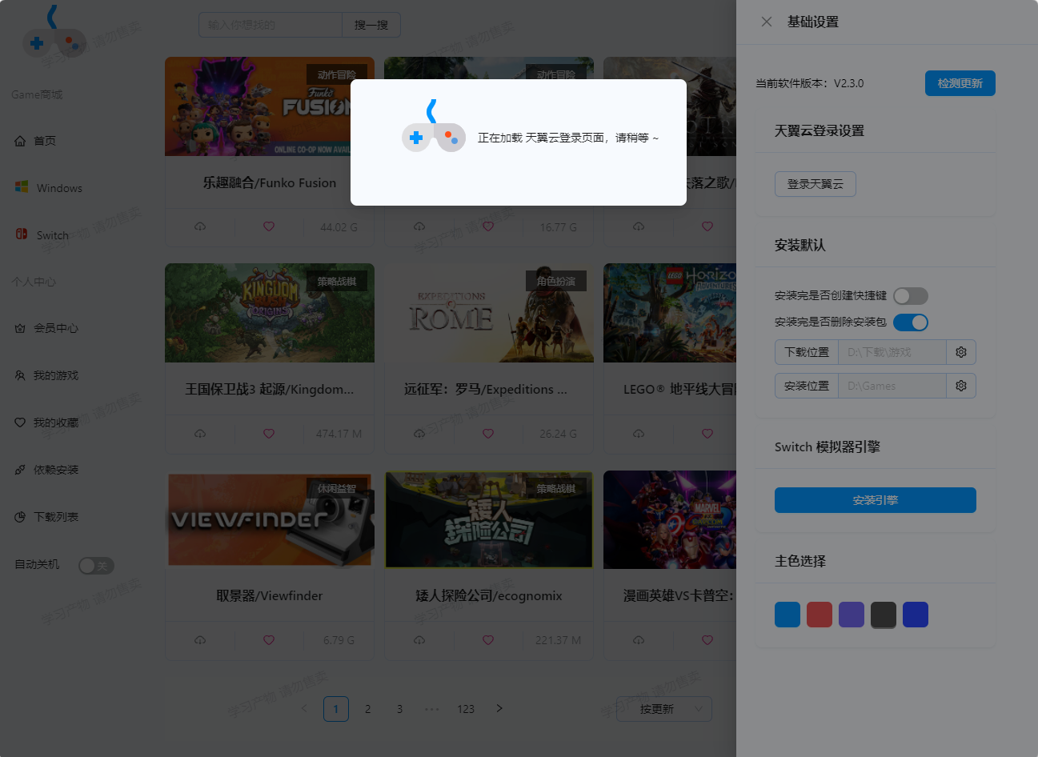The height and width of the screenshot is (757, 1038).
Task: Favorite Kingdom Rush Origins with heart
Action: [269, 434]
